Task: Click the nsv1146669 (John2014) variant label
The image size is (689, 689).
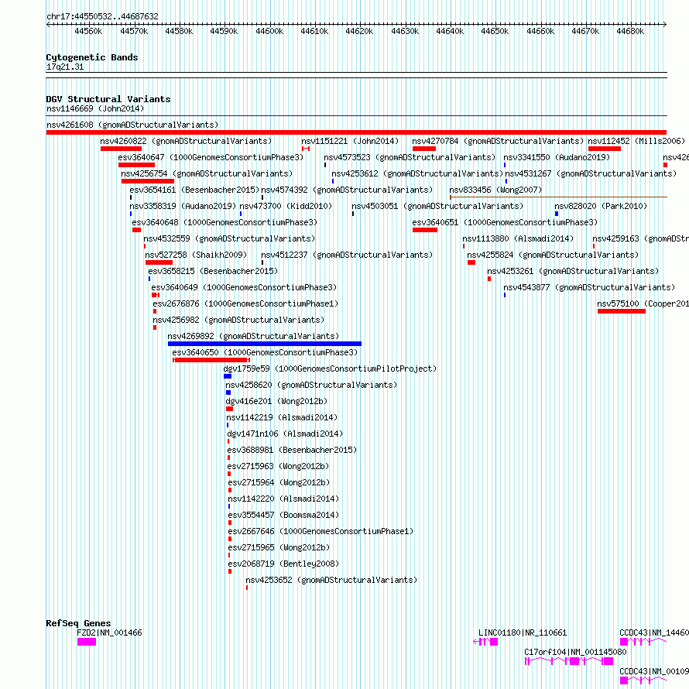Action: 95,108
